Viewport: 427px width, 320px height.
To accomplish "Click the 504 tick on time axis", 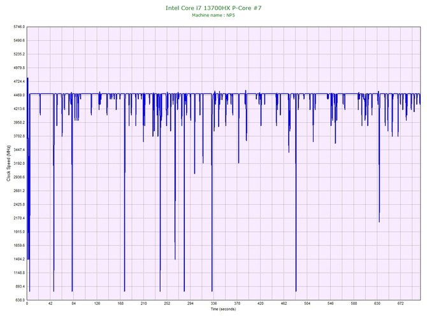I will point(307,303).
